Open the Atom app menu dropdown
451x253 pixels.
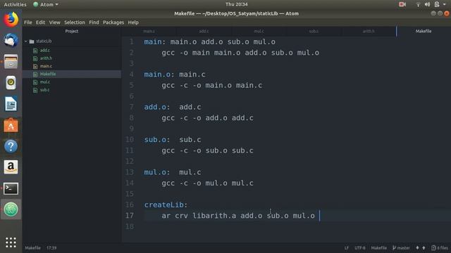(46, 5)
